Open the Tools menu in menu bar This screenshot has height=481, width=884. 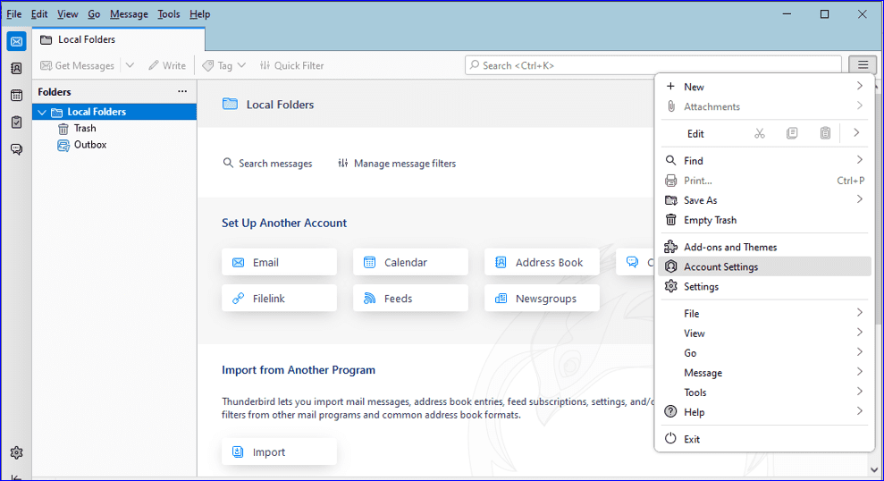pos(168,14)
